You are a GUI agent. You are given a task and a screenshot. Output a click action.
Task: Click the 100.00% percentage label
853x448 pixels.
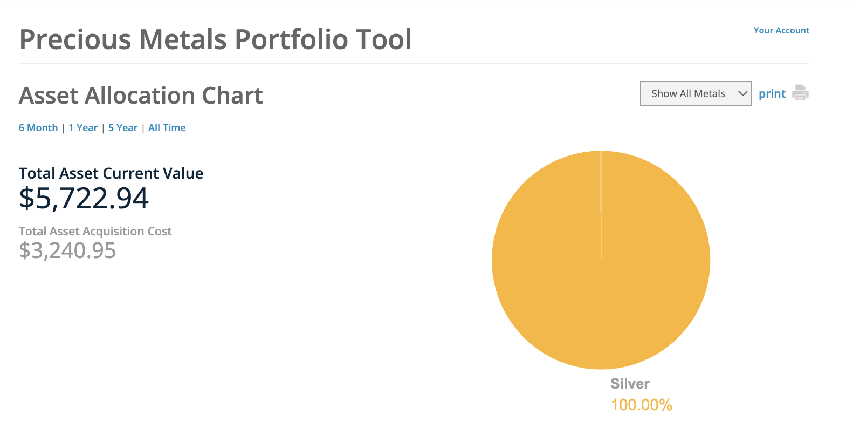641,404
